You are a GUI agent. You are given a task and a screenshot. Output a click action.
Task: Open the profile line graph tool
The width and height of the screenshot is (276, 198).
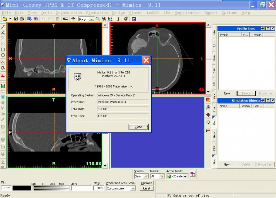click(x=3, y=62)
